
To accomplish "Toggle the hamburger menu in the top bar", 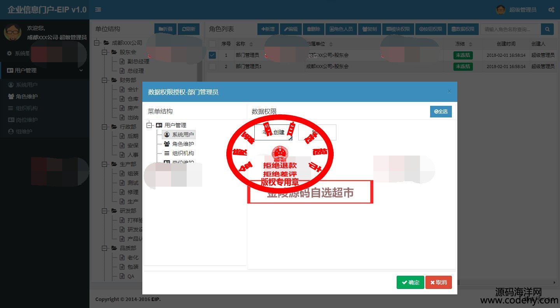I will [98, 10].
